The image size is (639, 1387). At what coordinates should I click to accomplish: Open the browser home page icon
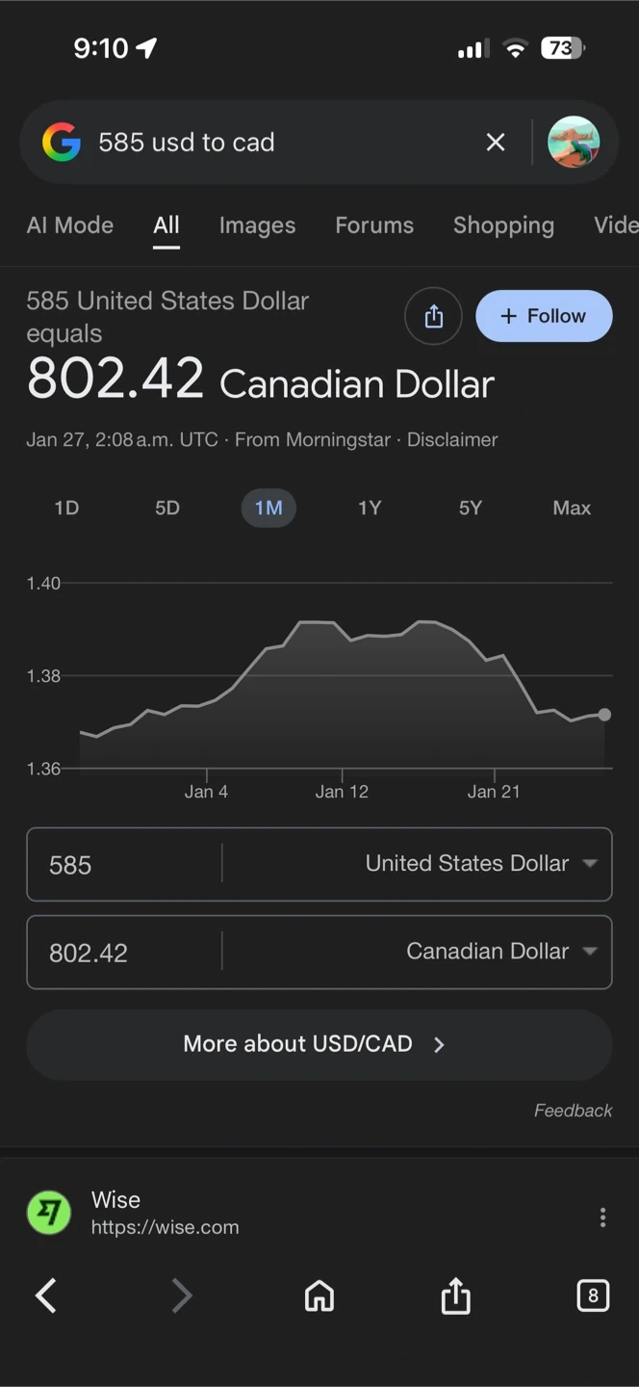(319, 1295)
